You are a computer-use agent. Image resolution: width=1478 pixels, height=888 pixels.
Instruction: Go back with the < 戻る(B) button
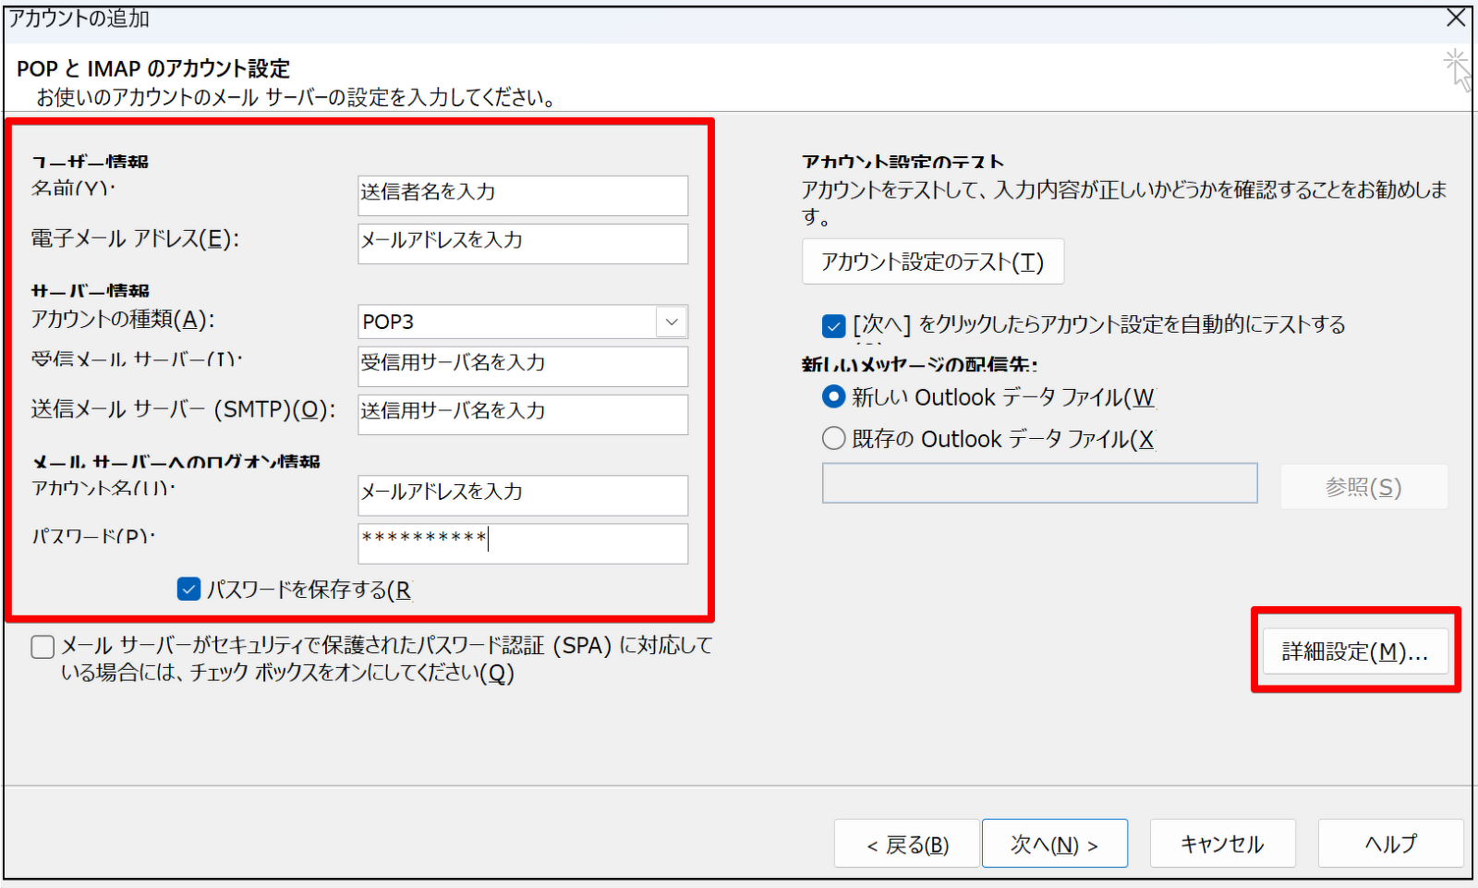[x=906, y=844]
